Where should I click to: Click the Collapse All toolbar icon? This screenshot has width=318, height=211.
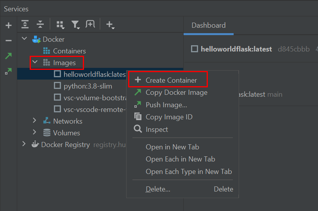click(40, 25)
